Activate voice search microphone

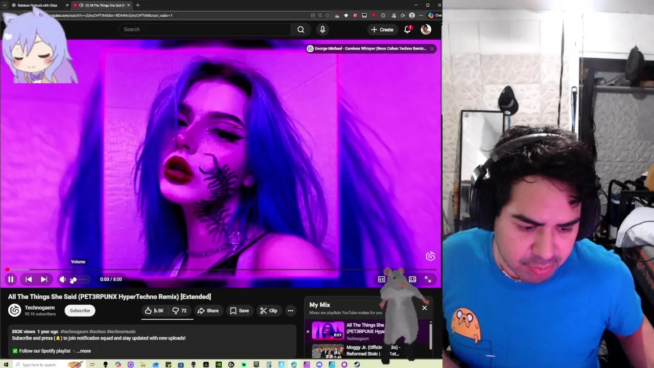point(322,29)
